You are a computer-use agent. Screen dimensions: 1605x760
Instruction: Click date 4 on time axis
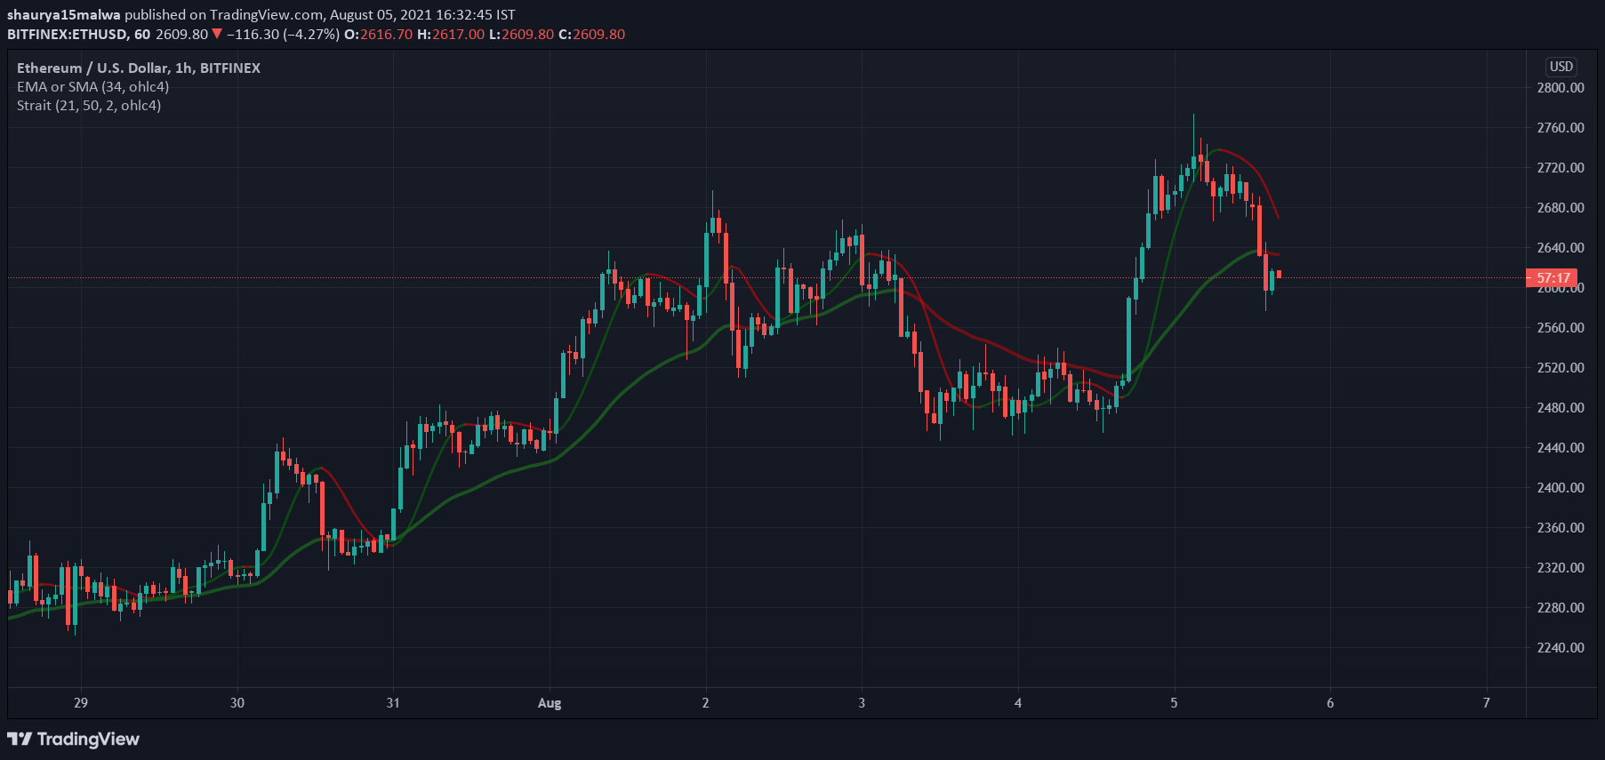point(1018,702)
